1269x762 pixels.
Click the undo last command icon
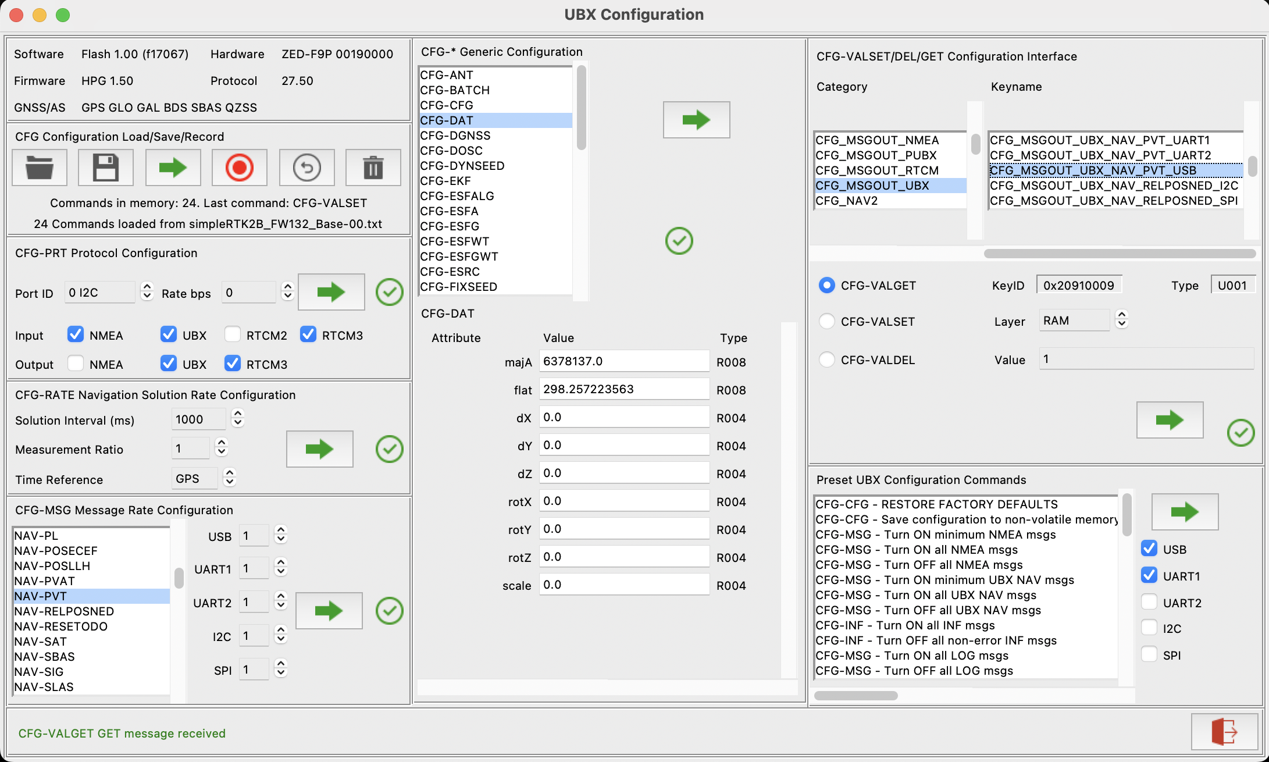pyautogui.click(x=306, y=168)
